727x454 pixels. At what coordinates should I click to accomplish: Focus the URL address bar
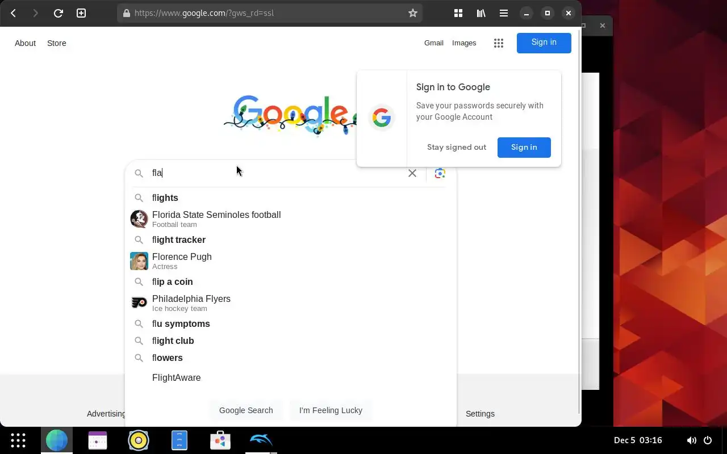pyautogui.click(x=270, y=13)
